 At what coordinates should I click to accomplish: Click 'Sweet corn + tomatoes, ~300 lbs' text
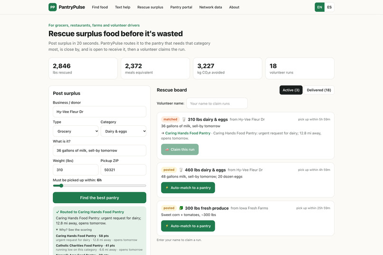pos(188,215)
